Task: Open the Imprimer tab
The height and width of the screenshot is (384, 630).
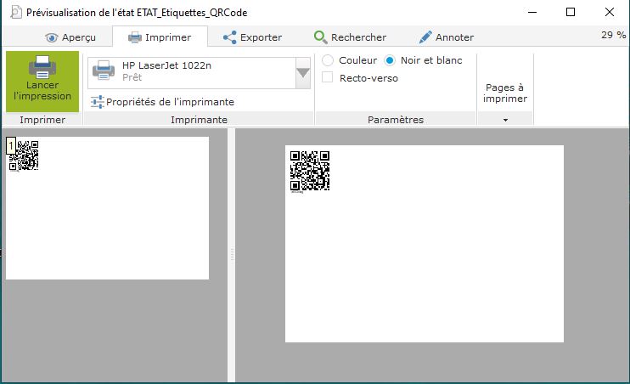Action: [160, 37]
